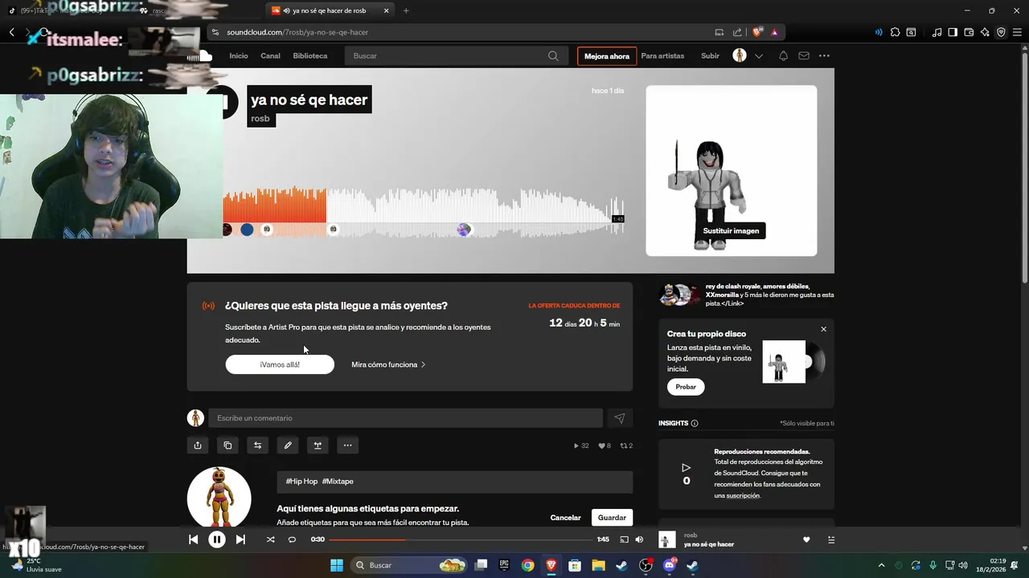
Task: Like the track in player bar
Action: click(x=806, y=539)
